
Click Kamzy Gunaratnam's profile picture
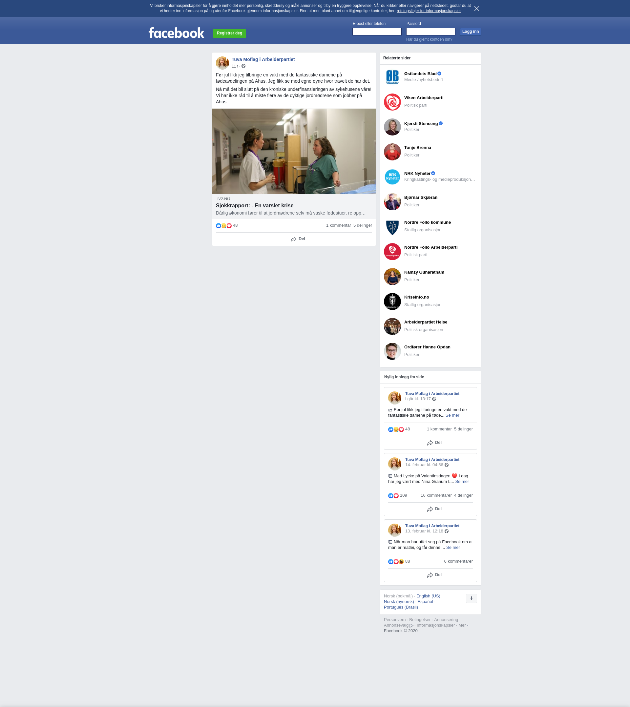point(392,277)
